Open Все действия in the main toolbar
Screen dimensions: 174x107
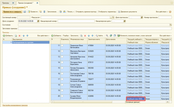[x=162, y=12]
